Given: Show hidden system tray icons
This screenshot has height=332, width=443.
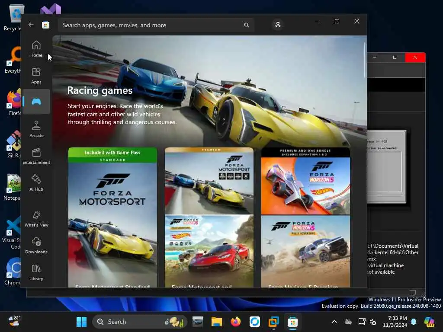Looking at the screenshot, I should tap(334, 322).
